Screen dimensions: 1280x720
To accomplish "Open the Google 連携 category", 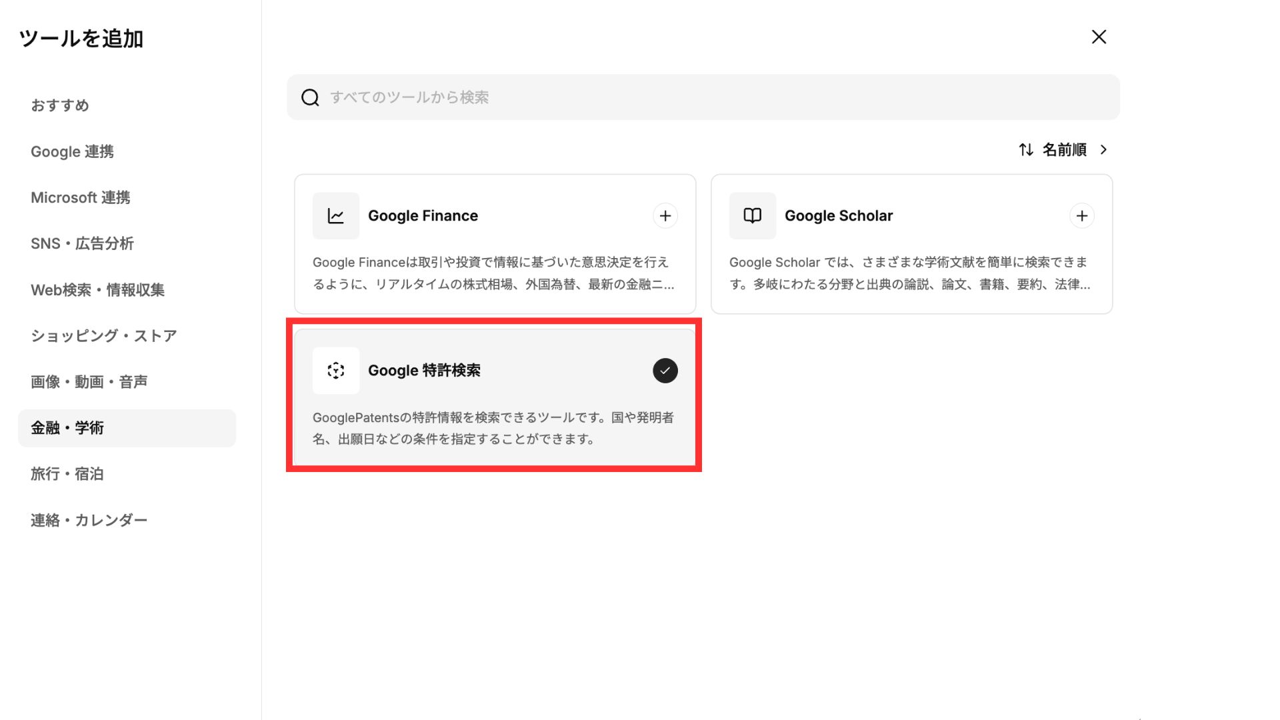I will pos(72,152).
